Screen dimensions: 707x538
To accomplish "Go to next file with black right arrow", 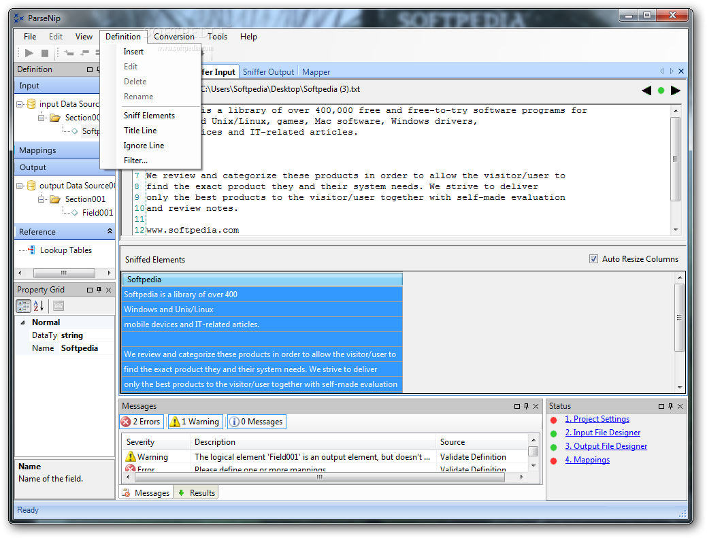I will coord(676,90).
